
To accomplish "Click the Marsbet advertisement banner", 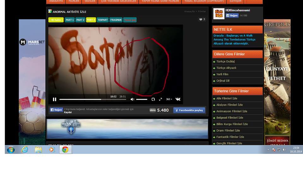I will (32, 82).
